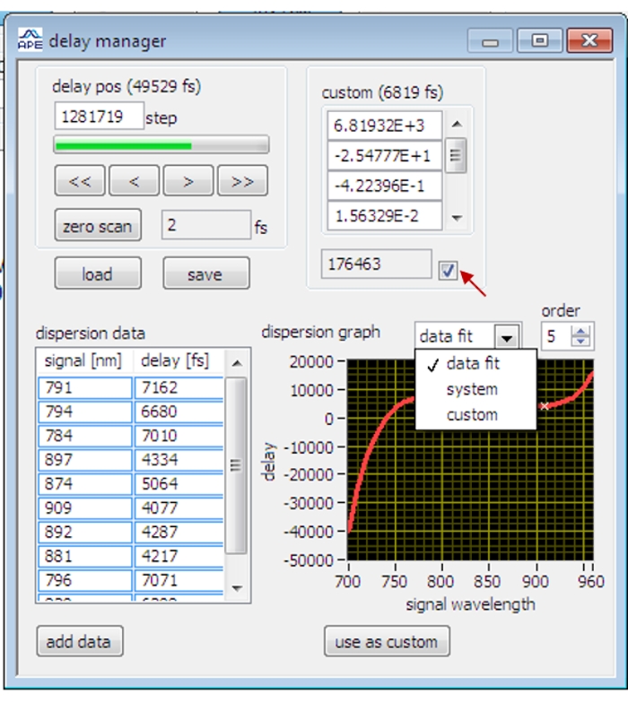Step delay back with < button

pos(134,181)
